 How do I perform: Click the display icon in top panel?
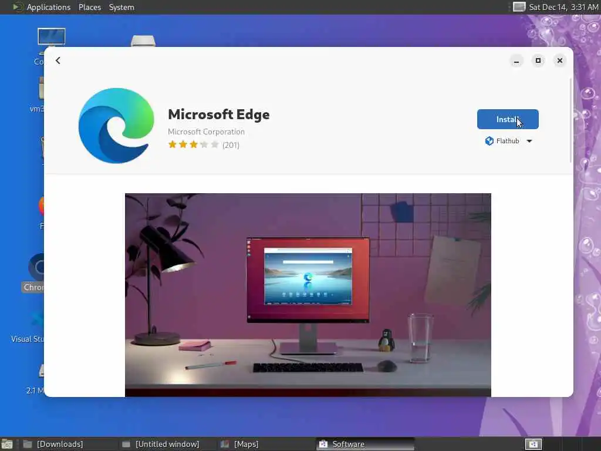point(519,7)
